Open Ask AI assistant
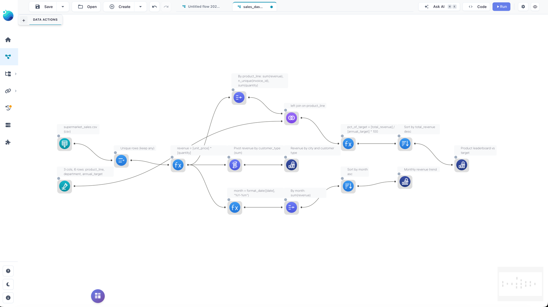 439,7
